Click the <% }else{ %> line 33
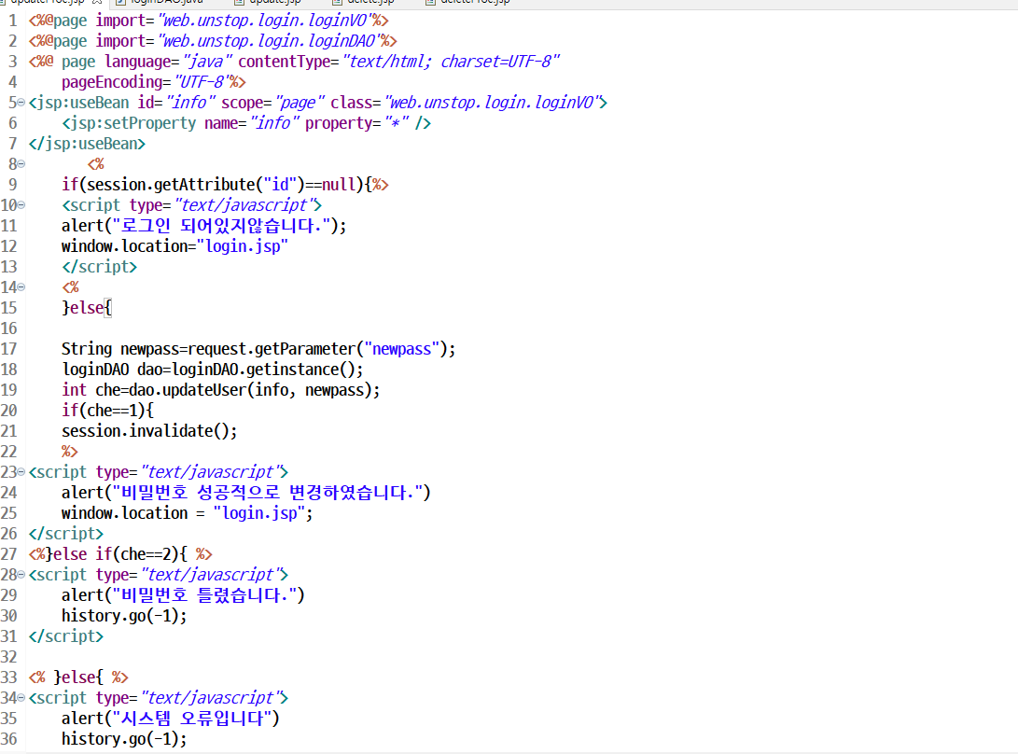The image size is (1018, 754). point(78,678)
